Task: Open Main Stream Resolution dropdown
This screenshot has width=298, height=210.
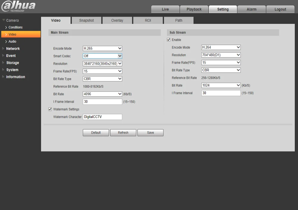Action: coord(103,64)
